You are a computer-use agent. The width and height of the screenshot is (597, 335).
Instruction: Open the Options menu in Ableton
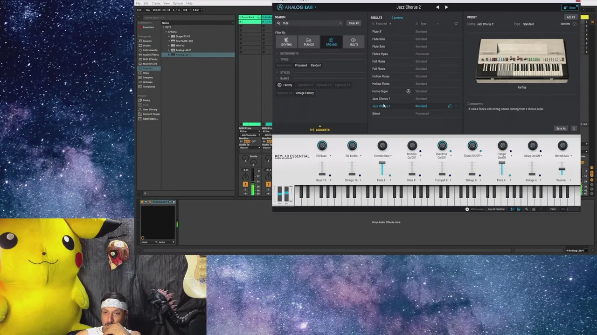click(x=178, y=3)
